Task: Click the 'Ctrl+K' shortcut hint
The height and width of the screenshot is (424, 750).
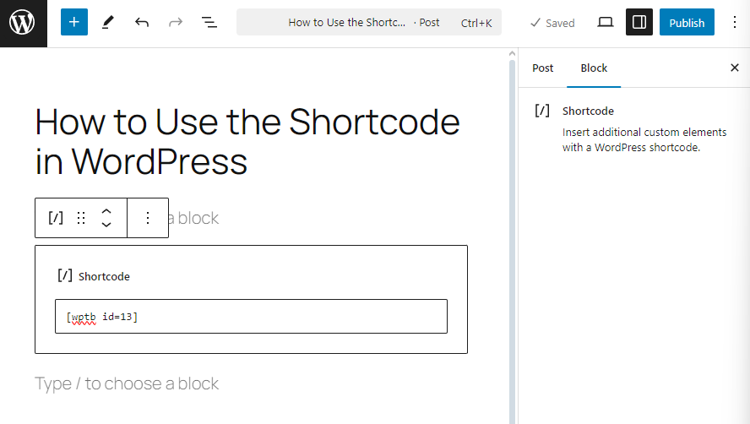Action: pyautogui.click(x=476, y=23)
